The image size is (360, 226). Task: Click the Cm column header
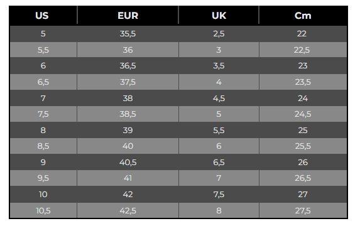pos(303,16)
